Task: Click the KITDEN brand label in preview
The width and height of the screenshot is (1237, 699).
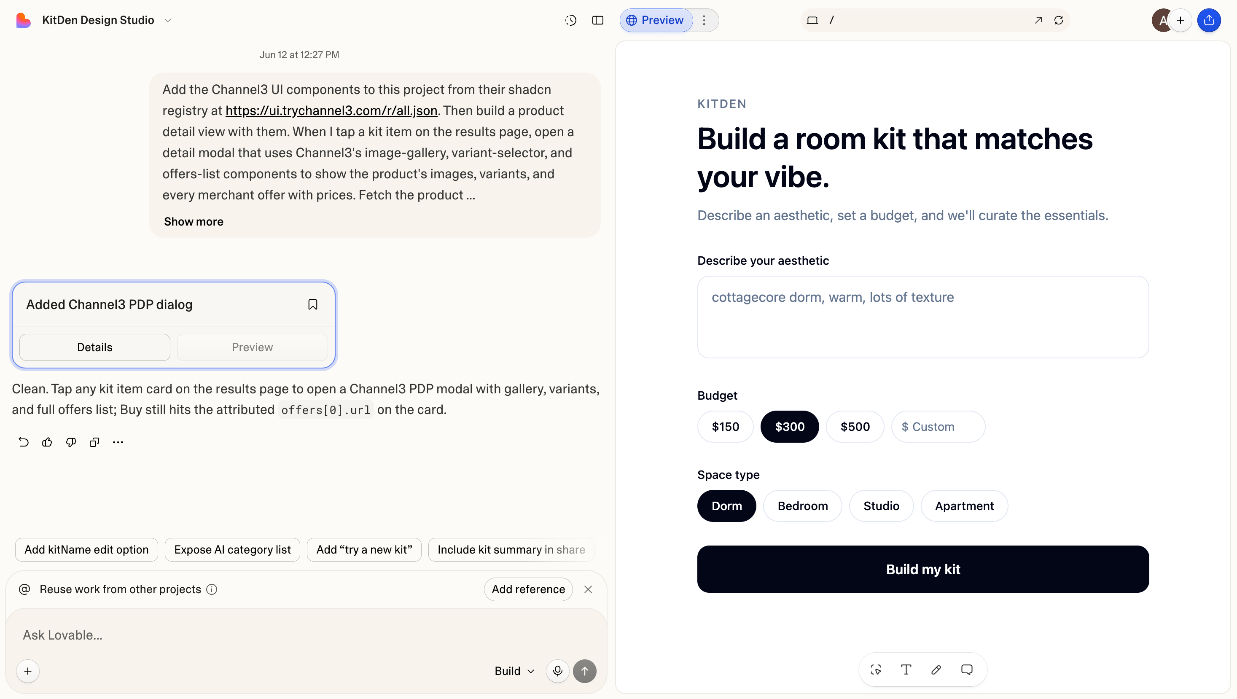Action: coord(722,104)
